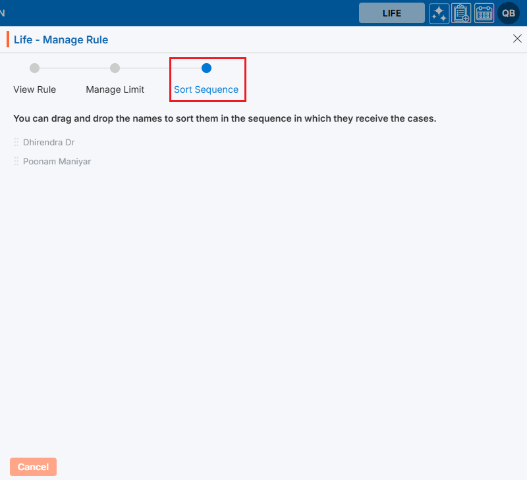The image size is (527, 480).
Task: Open the QB user profile avatar
Action: tap(509, 13)
